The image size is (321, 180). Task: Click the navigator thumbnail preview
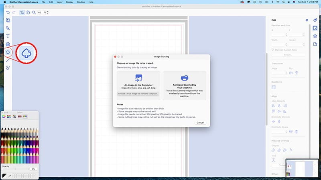(x=302, y=168)
